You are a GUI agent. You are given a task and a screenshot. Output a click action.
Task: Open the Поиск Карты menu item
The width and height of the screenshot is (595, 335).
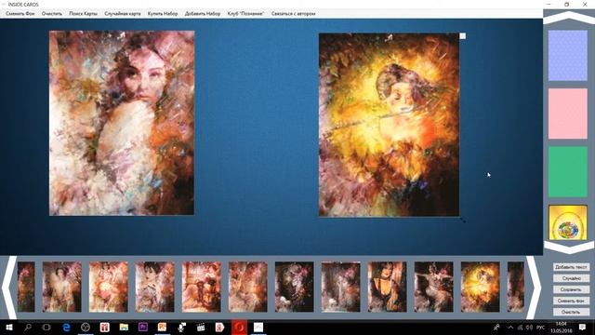point(83,14)
